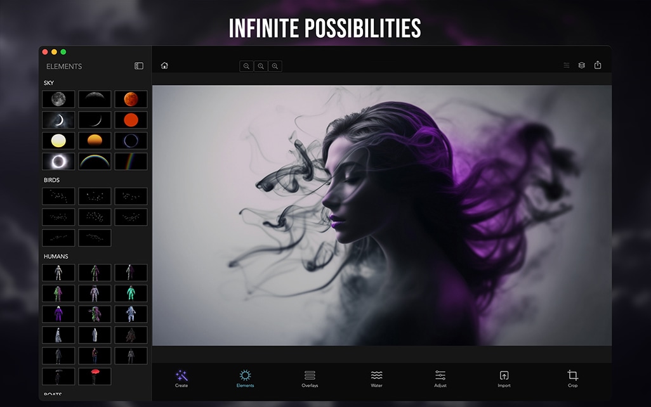The height and width of the screenshot is (407, 651).
Task: Click the HUMANS section heading
Action: click(x=56, y=256)
